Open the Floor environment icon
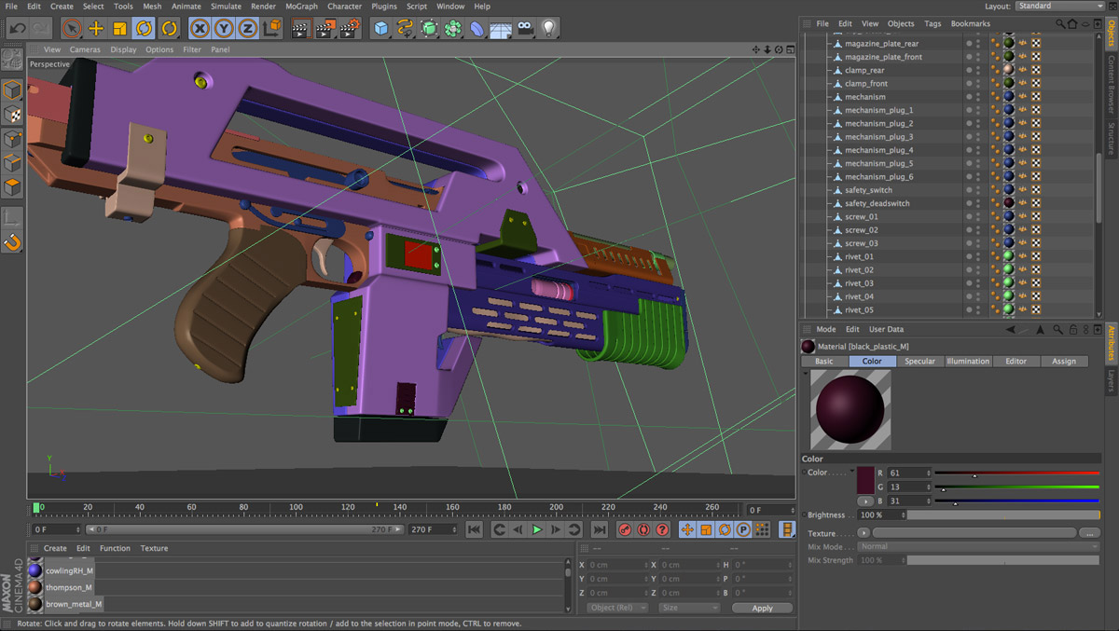Viewport: 1119px width, 631px height. (501, 29)
